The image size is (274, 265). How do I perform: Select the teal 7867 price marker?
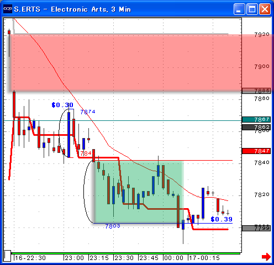click(256, 120)
